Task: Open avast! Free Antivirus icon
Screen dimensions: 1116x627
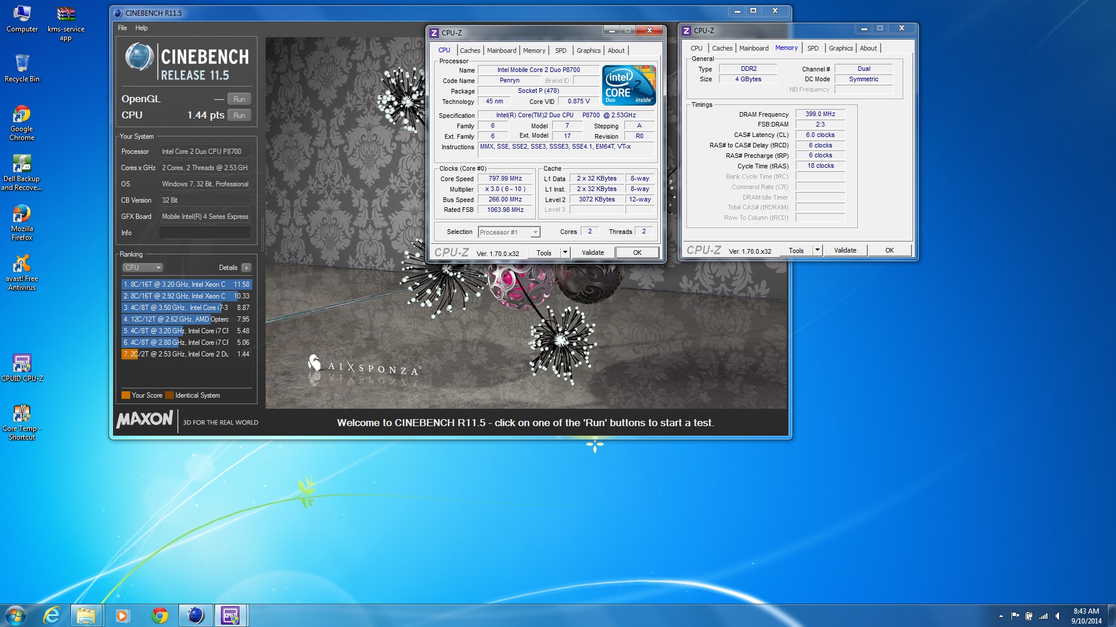Action: 22,273
